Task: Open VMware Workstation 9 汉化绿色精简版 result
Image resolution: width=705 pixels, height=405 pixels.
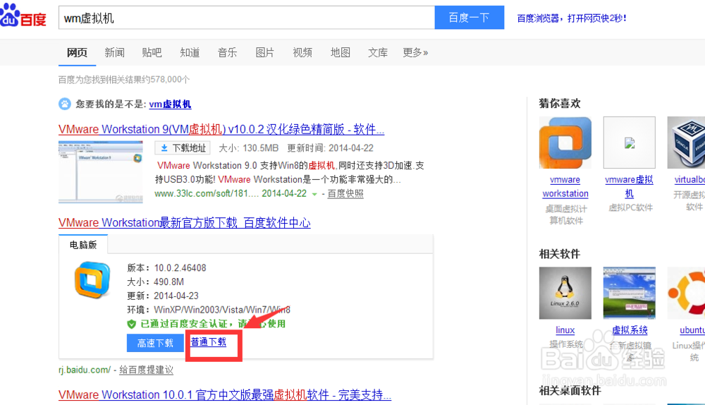Action: (x=221, y=130)
